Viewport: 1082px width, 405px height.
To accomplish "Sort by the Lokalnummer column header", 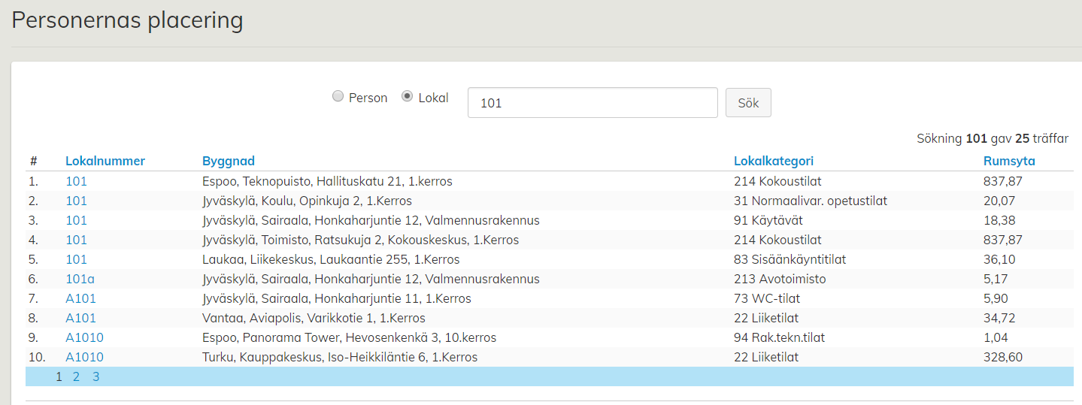I will click(105, 161).
